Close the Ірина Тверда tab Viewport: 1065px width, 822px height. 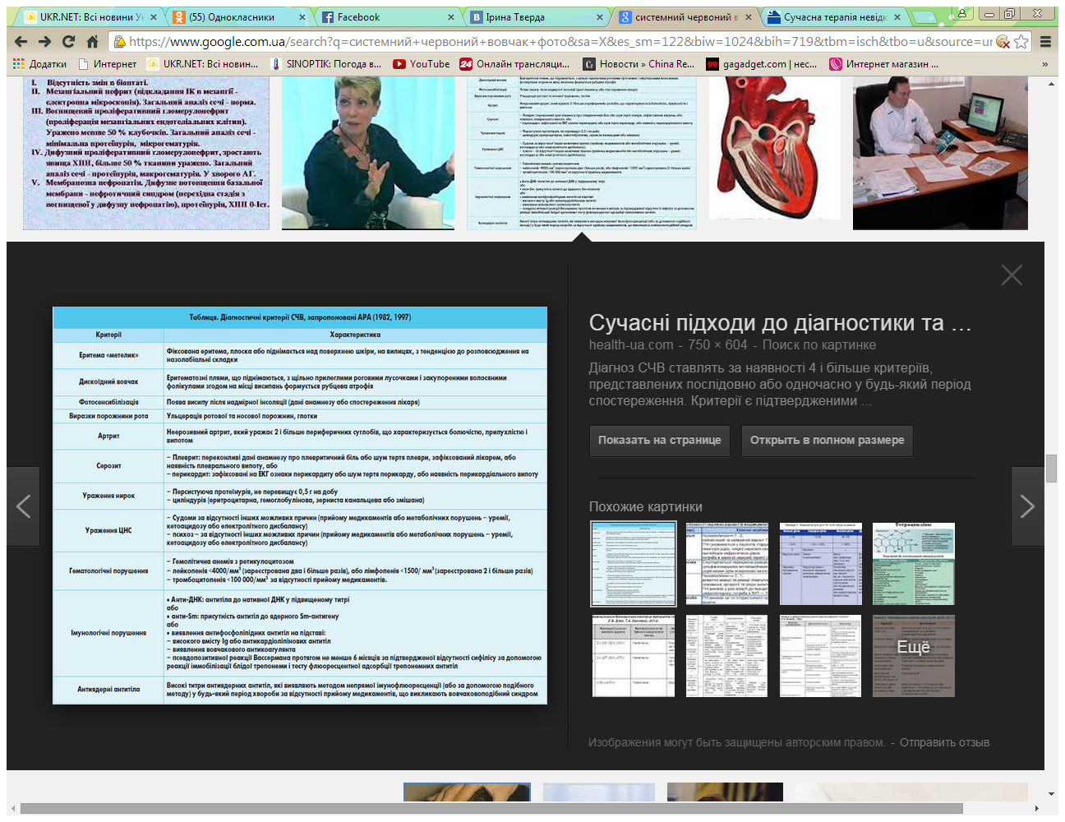[x=600, y=17]
